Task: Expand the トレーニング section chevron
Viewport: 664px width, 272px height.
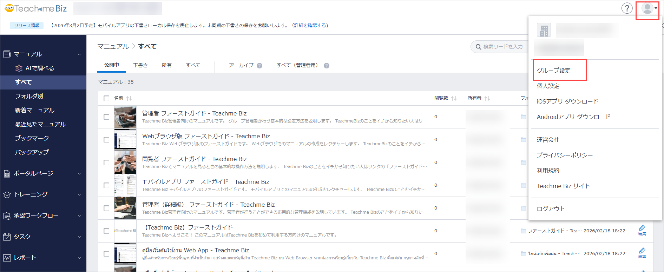Action: 79,195
